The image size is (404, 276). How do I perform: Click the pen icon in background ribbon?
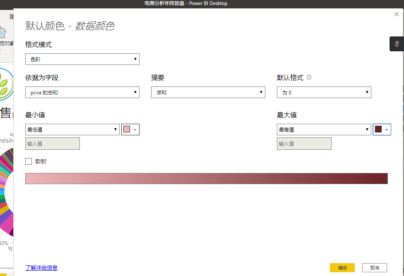(2, 33)
